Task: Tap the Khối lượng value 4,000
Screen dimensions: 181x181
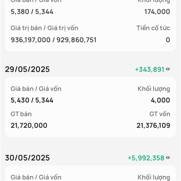Action: tap(160, 100)
